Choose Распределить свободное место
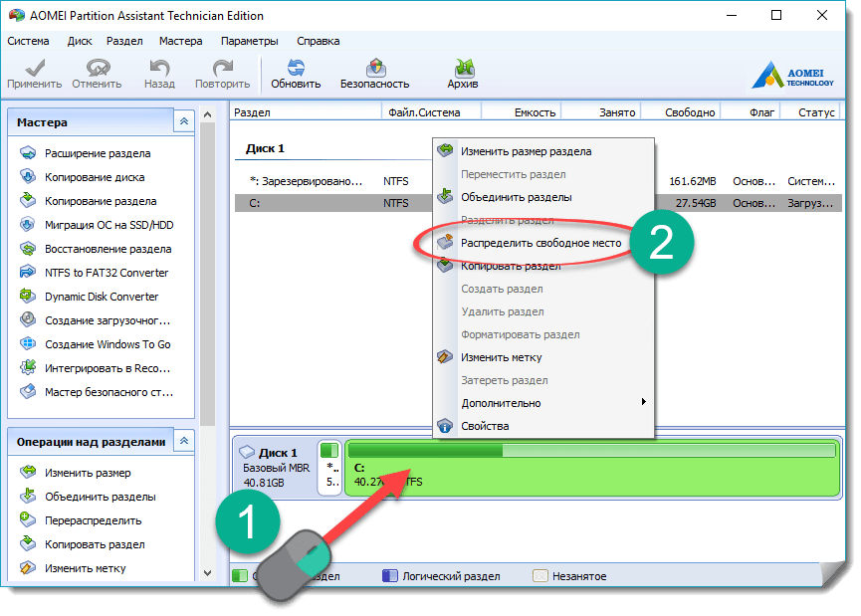861x616 pixels. (543, 243)
